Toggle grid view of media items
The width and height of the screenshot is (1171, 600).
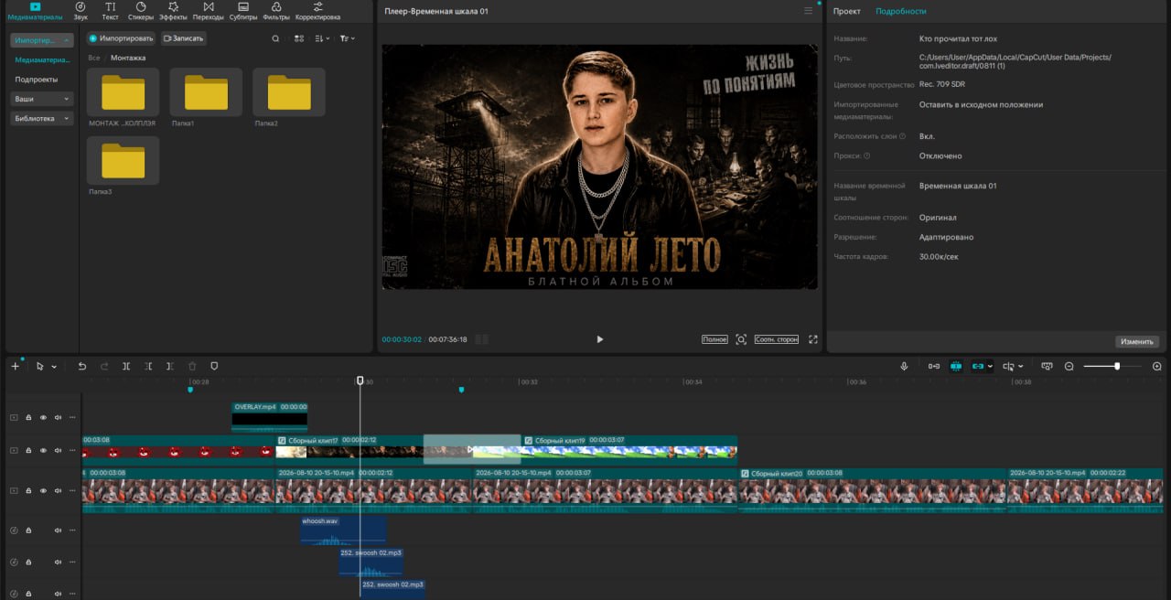tap(299, 38)
